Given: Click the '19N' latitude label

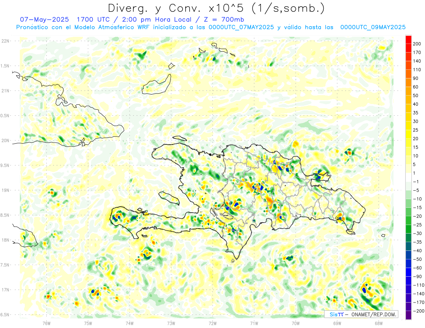Looking at the screenshot, I should tap(5, 190).
